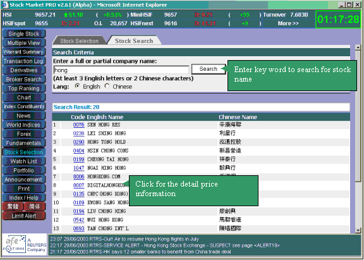Open the Portfolio page
The height and width of the screenshot is (260, 364).
coord(23,170)
